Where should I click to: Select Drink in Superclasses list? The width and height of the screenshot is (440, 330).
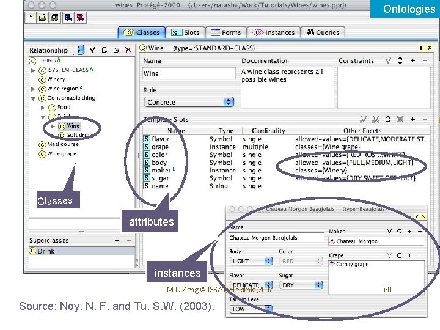[82, 251]
